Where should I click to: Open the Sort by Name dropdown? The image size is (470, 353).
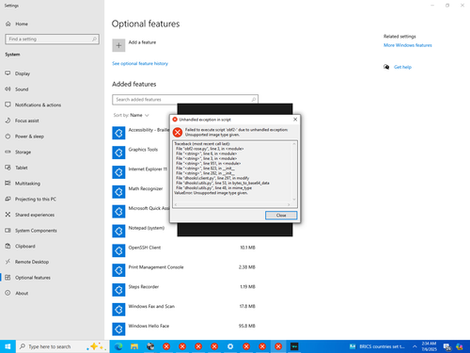[x=131, y=115]
